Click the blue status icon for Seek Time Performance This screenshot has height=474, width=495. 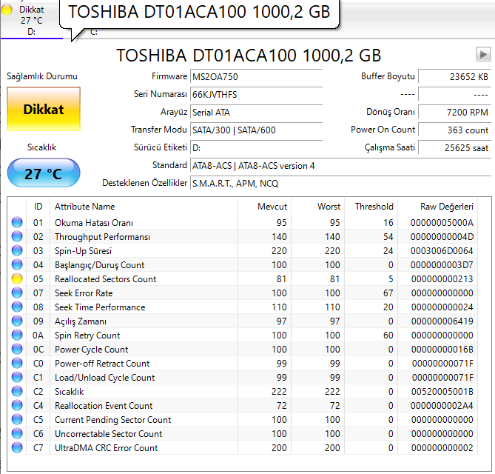click(17, 307)
